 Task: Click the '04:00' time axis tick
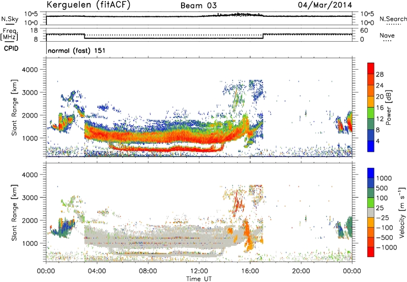[97, 271]
